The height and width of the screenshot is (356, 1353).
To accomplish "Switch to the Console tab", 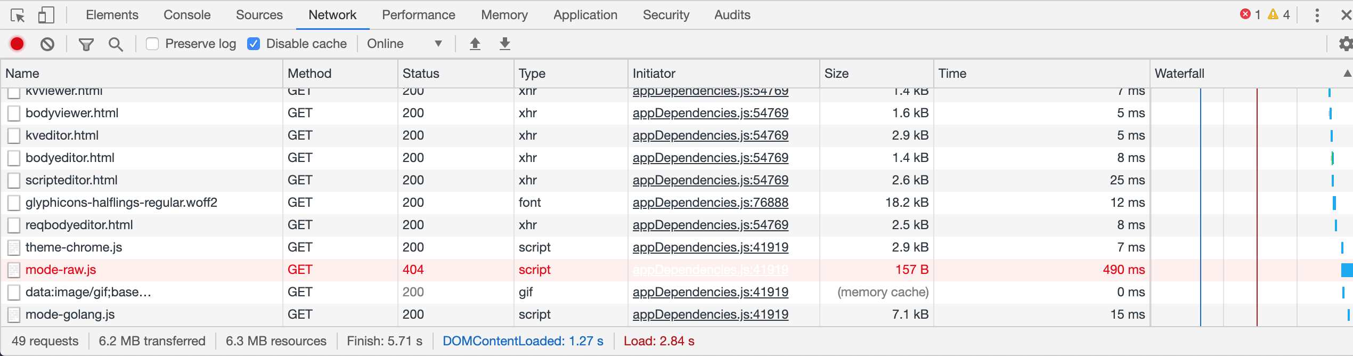I will (187, 15).
